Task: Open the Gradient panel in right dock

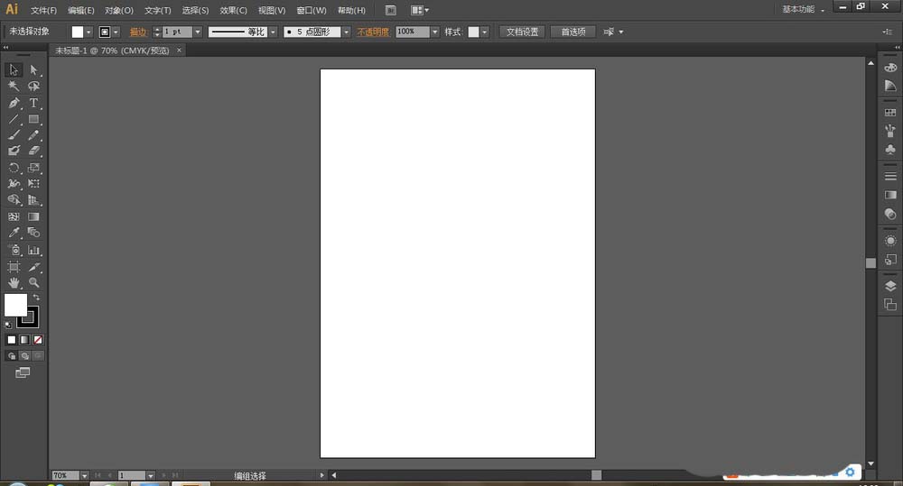Action: click(x=890, y=195)
